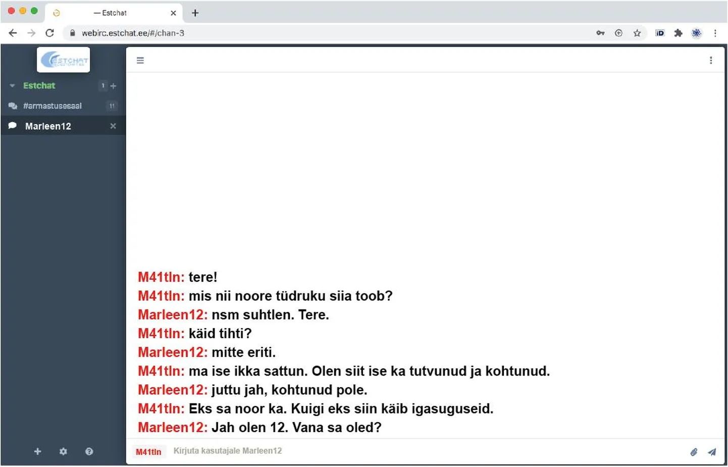Click the browser address bar URL
This screenshot has width=728, height=467.
[133, 33]
